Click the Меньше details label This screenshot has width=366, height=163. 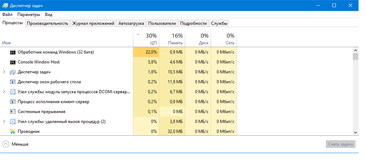20,144
